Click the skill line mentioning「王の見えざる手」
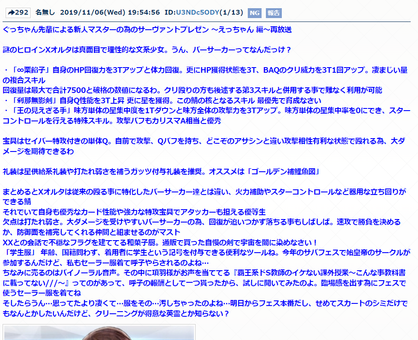 point(205,111)
